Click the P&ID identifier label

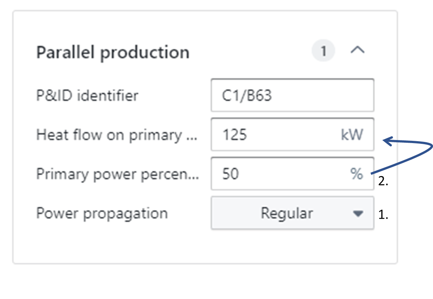click(87, 96)
